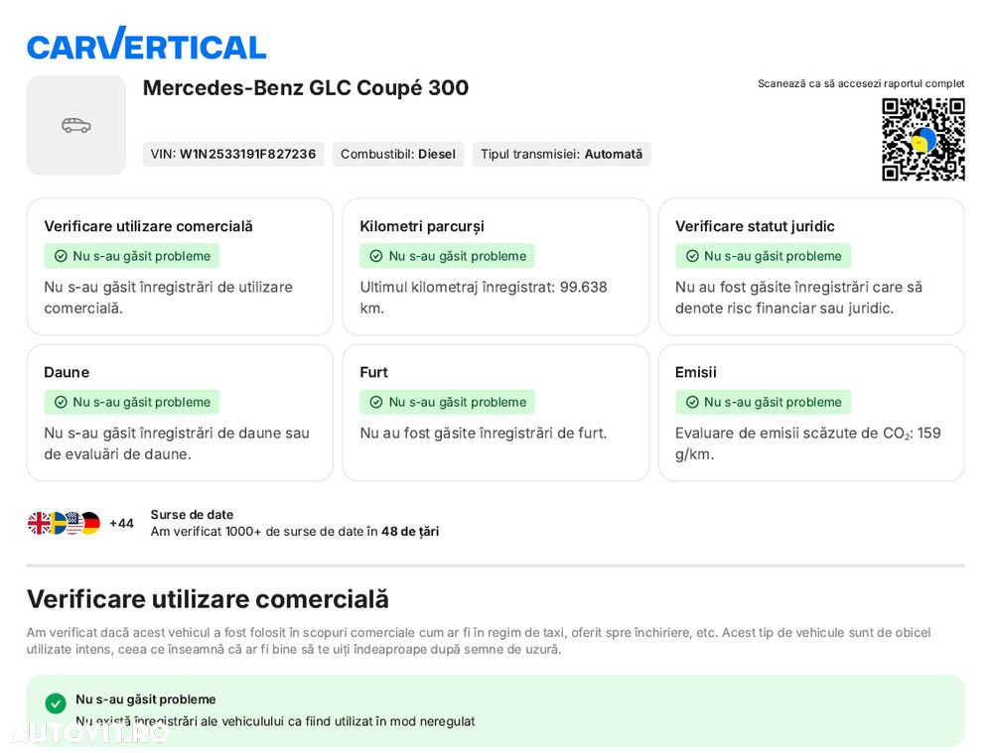Click the check icon in Daune status badge
Screen dimensions: 993x753
coord(61,402)
